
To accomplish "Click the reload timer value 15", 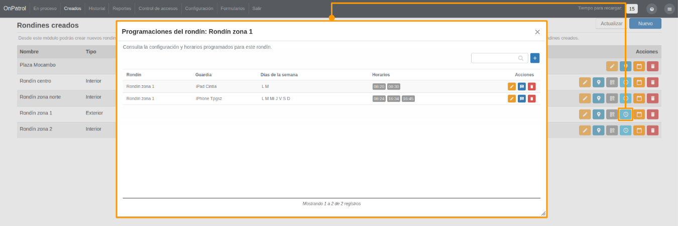I will tap(632, 9).
